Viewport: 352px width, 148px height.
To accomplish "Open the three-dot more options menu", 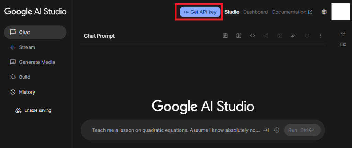I will click(320, 36).
